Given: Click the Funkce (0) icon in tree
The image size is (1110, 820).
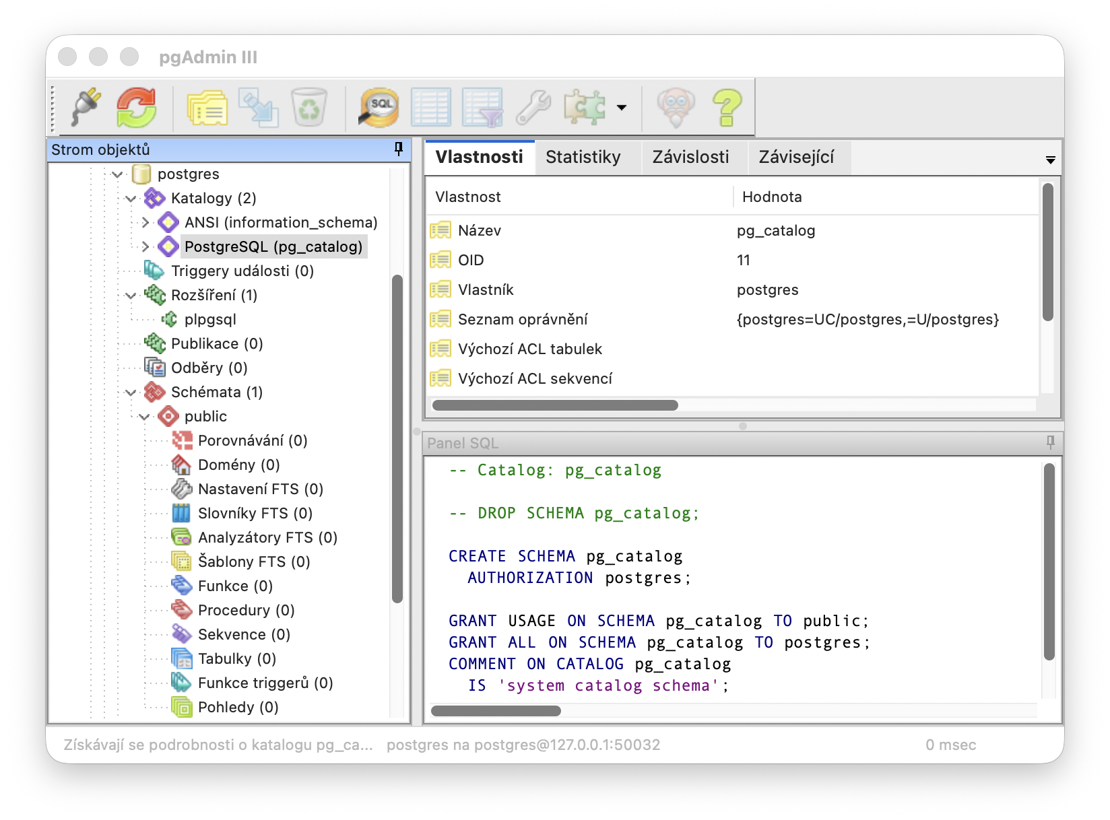Looking at the screenshot, I should 182,586.
